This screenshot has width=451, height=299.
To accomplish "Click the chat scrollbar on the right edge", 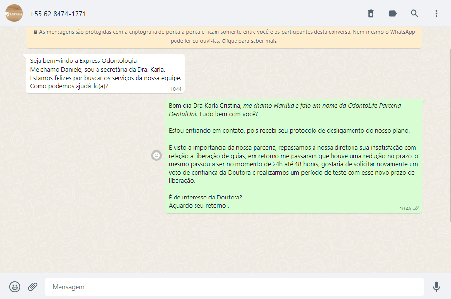I will coord(450,135).
